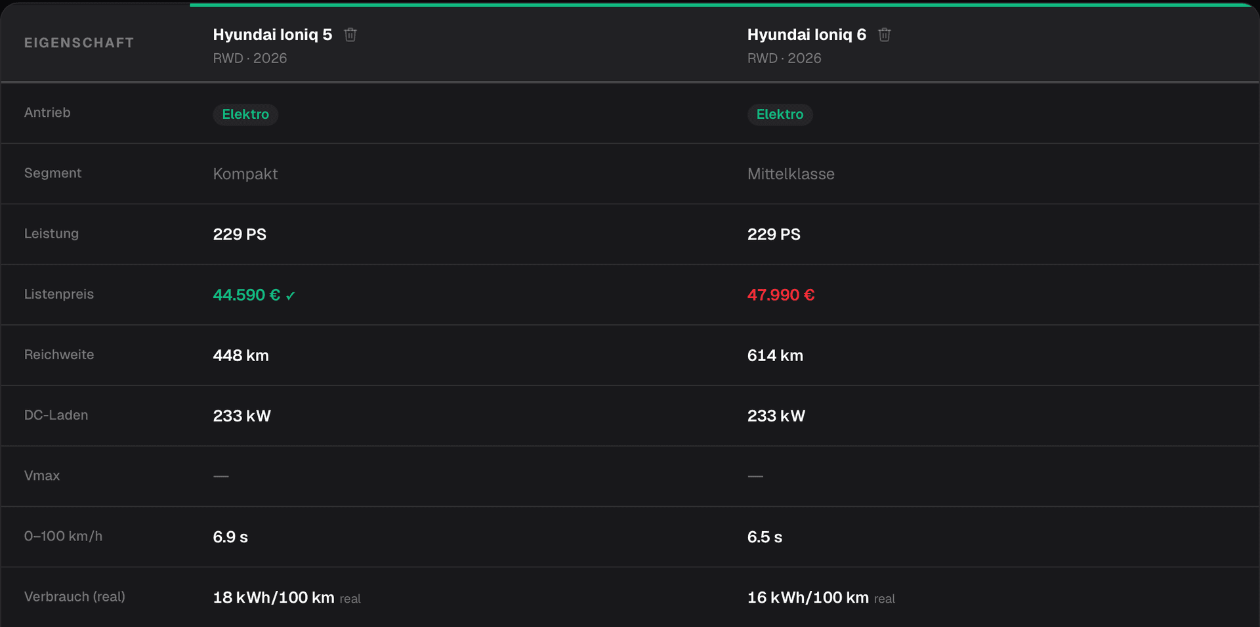Select the Hyundai Ioniq 5 column title
Screen dimensions: 1260x627
pos(272,35)
